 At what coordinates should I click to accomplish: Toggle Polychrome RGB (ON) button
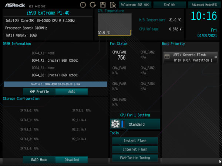click(135, 5)
